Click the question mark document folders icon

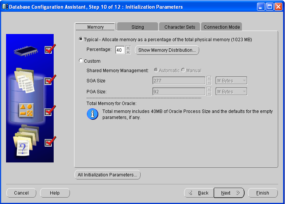tap(26, 141)
